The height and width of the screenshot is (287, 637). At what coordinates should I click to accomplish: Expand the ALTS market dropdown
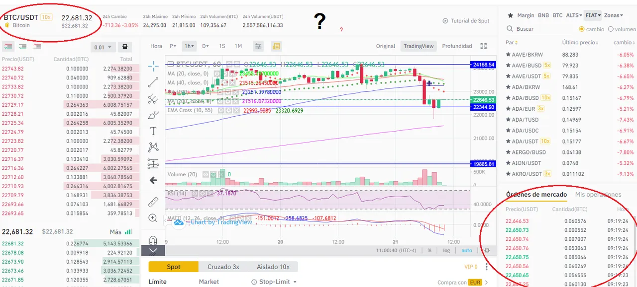pos(574,15)
